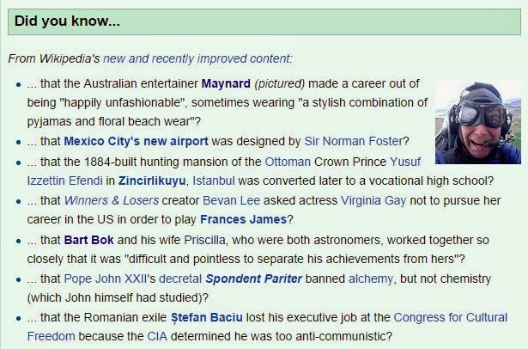This screenshot has width=528, height=349.
Task: Follow the Sir Norman Foster link
Action: [353, 141]
